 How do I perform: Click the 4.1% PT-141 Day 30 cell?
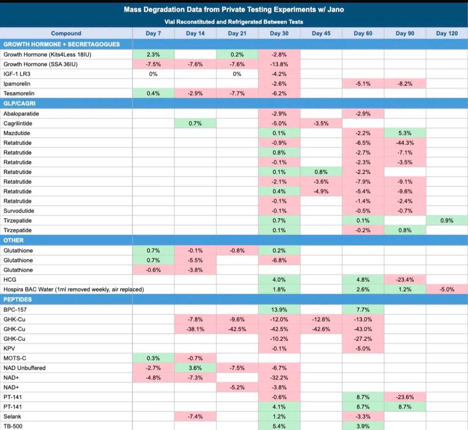click(279, 407)
